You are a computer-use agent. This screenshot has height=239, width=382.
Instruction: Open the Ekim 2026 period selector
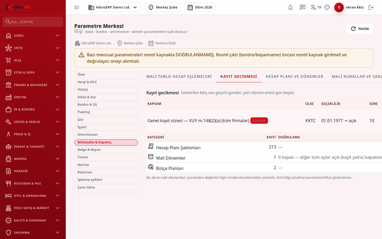click(x=199, y=7)
